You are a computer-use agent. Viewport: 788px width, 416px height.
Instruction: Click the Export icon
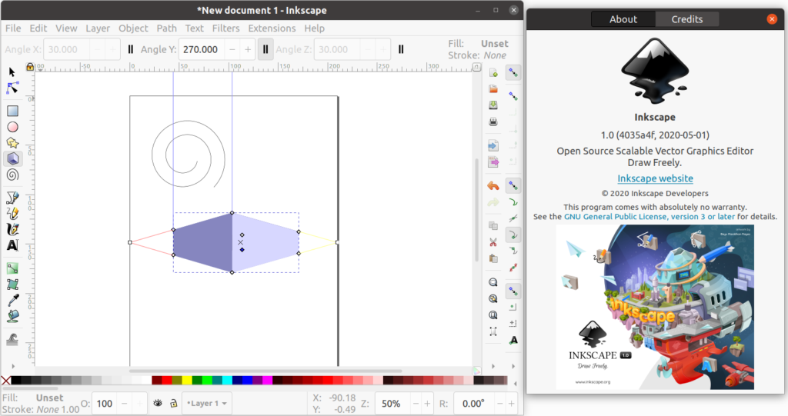click(493, 161)
